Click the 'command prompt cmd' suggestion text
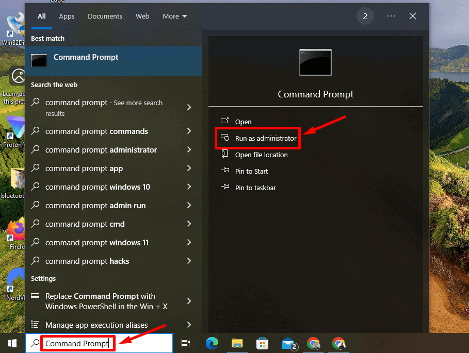The height and width of the screenshot is (353, 469). [85, 224]
